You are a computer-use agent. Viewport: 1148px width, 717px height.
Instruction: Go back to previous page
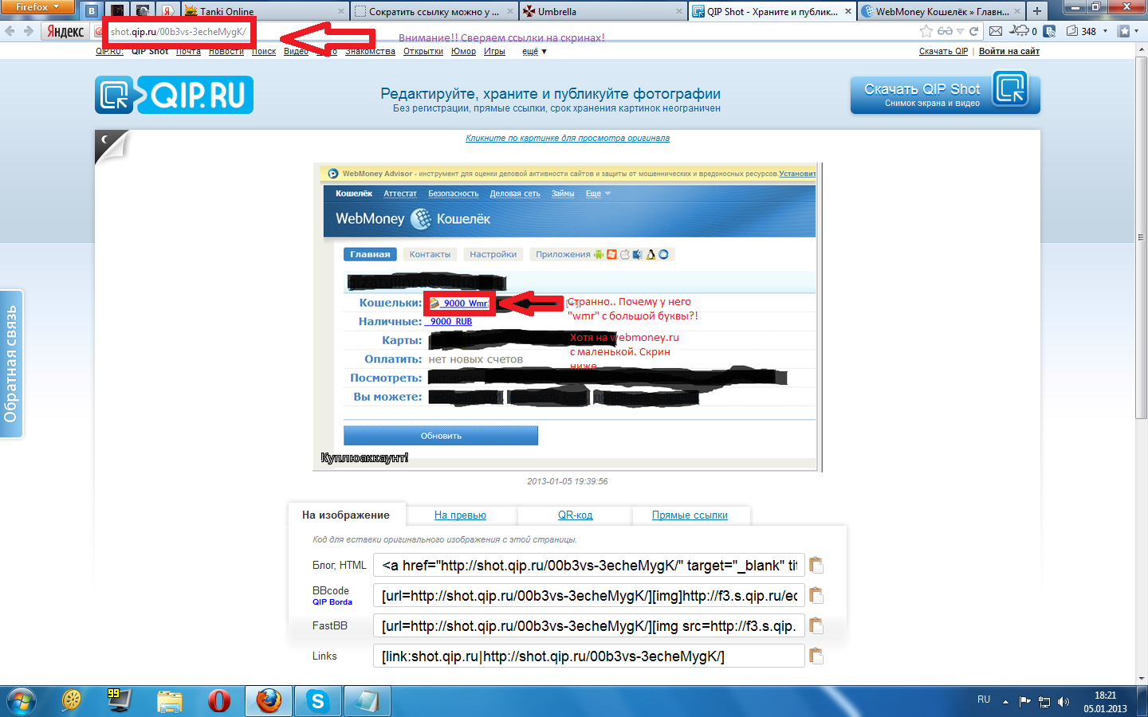click(x=10, y=31)
